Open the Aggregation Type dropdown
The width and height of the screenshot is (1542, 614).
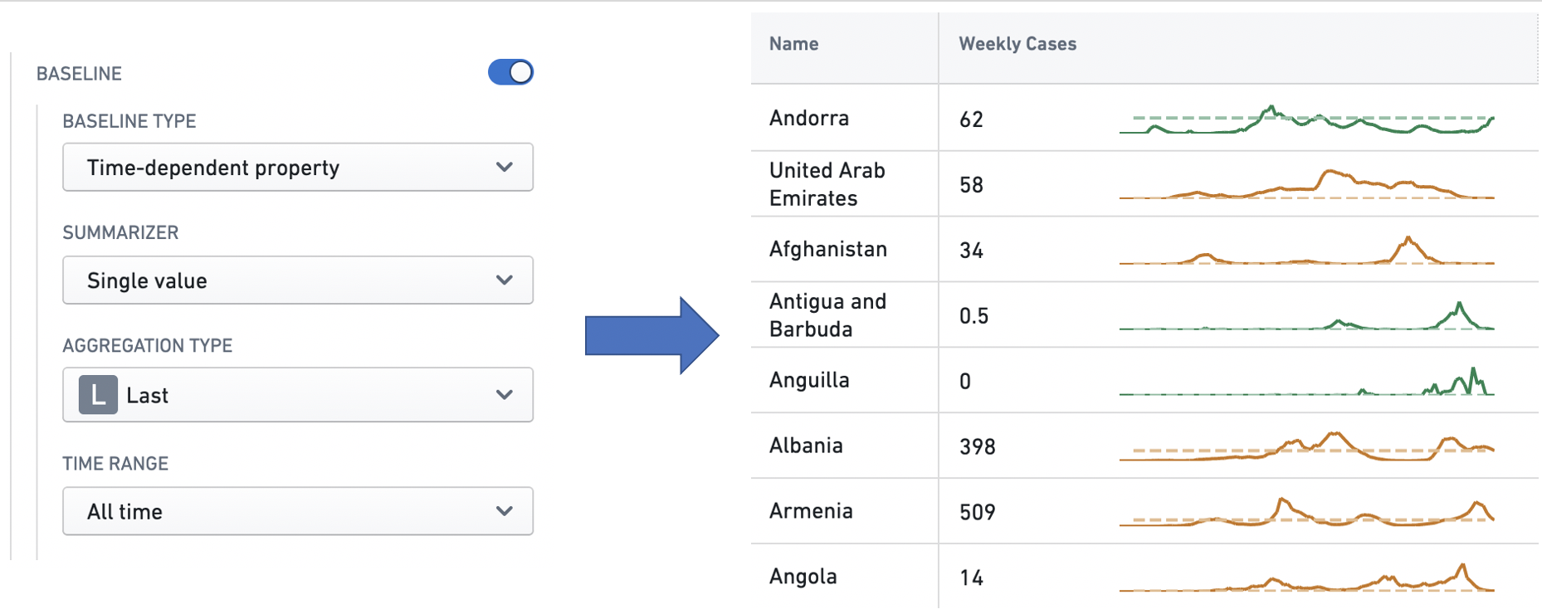coord(298,395)
